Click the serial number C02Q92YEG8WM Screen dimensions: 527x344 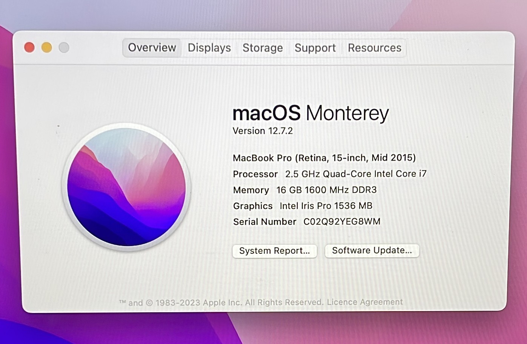tap(342, 222)
